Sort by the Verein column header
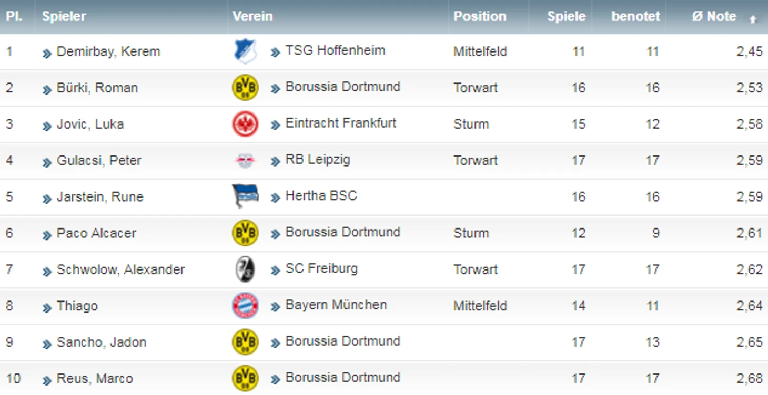This screenshot has width=768, height=395. 252,16
